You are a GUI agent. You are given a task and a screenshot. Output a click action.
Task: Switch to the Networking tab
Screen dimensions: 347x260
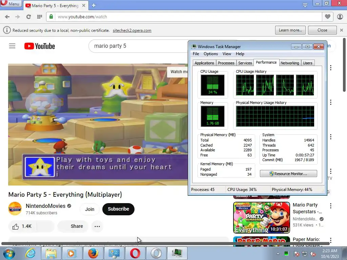tap(290, 63)
